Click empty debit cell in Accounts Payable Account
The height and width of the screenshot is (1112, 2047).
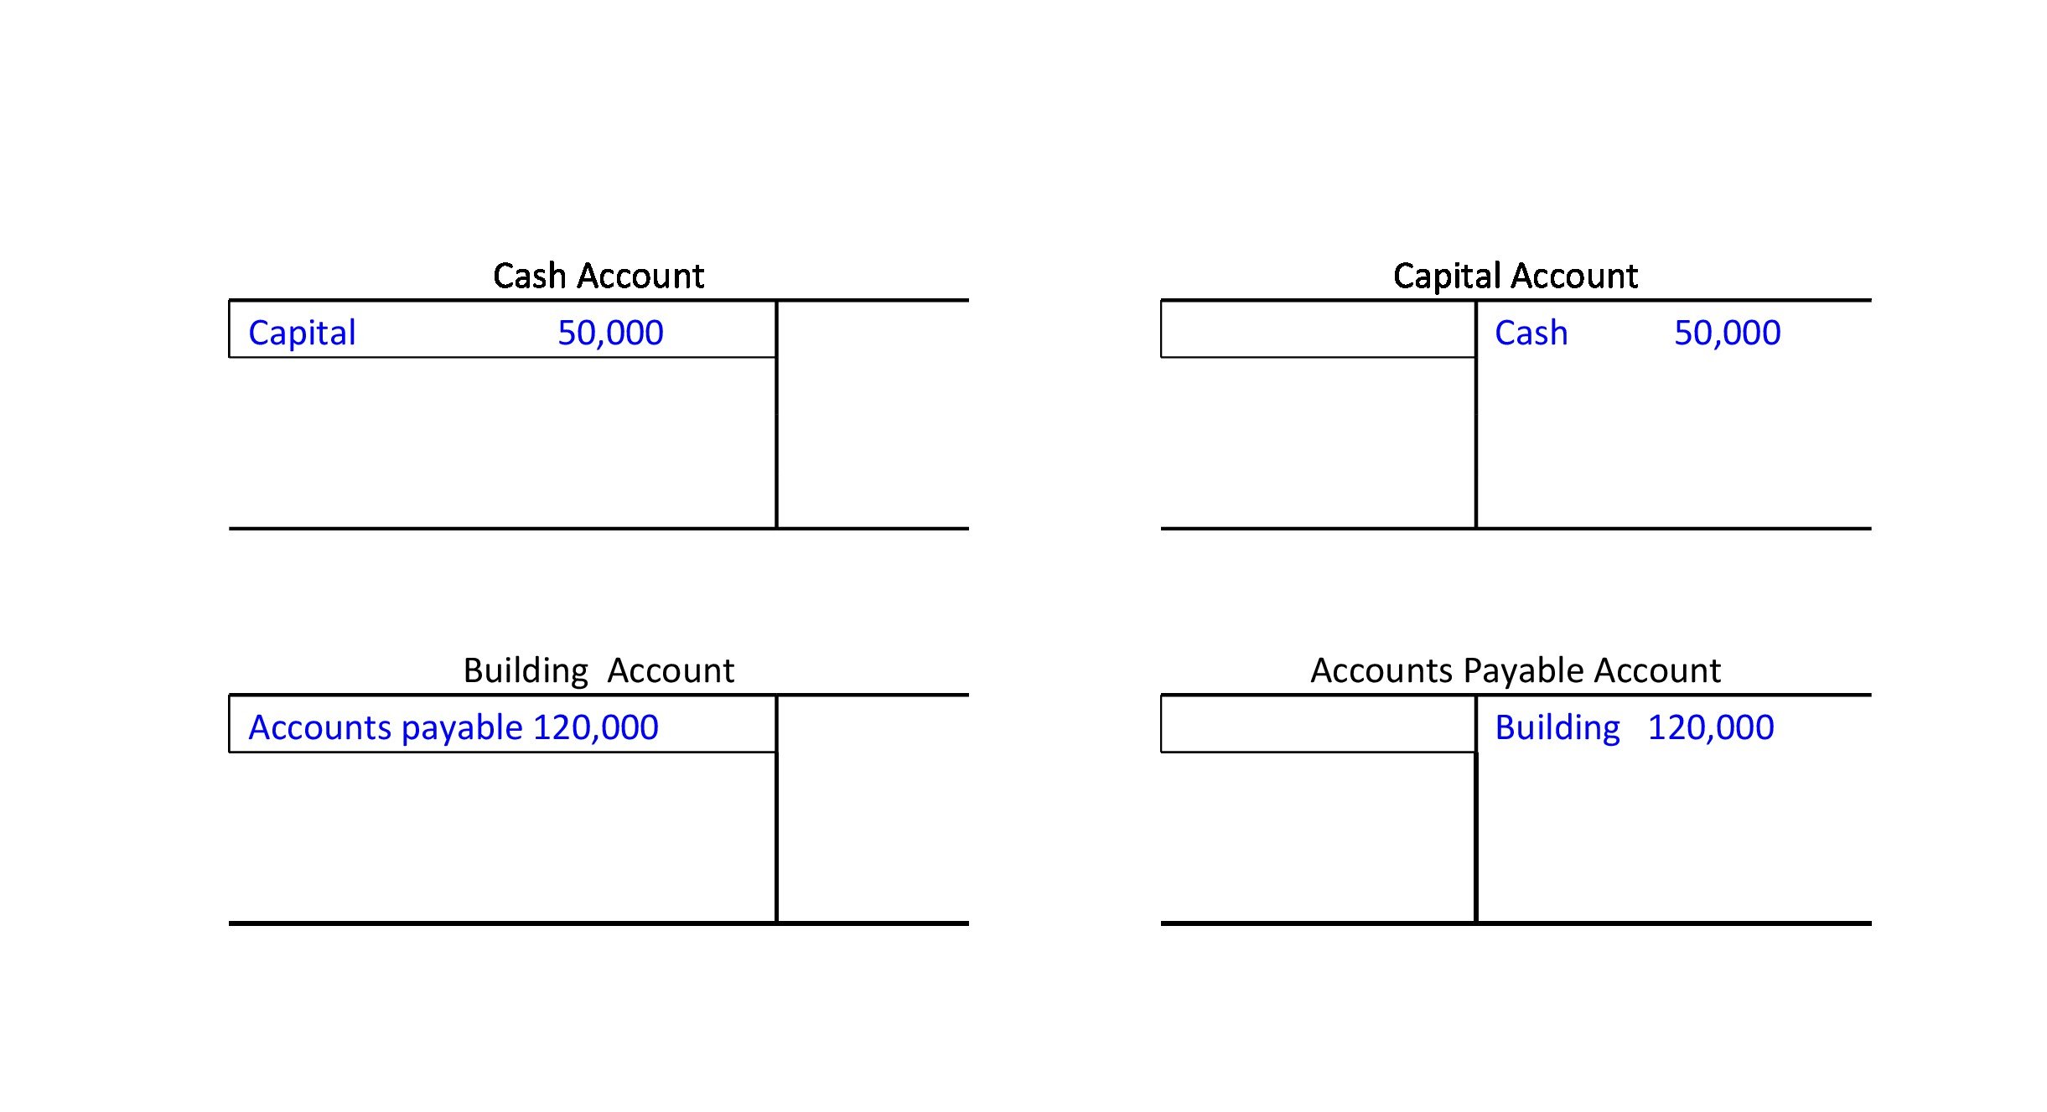[x=1318, y=724]
